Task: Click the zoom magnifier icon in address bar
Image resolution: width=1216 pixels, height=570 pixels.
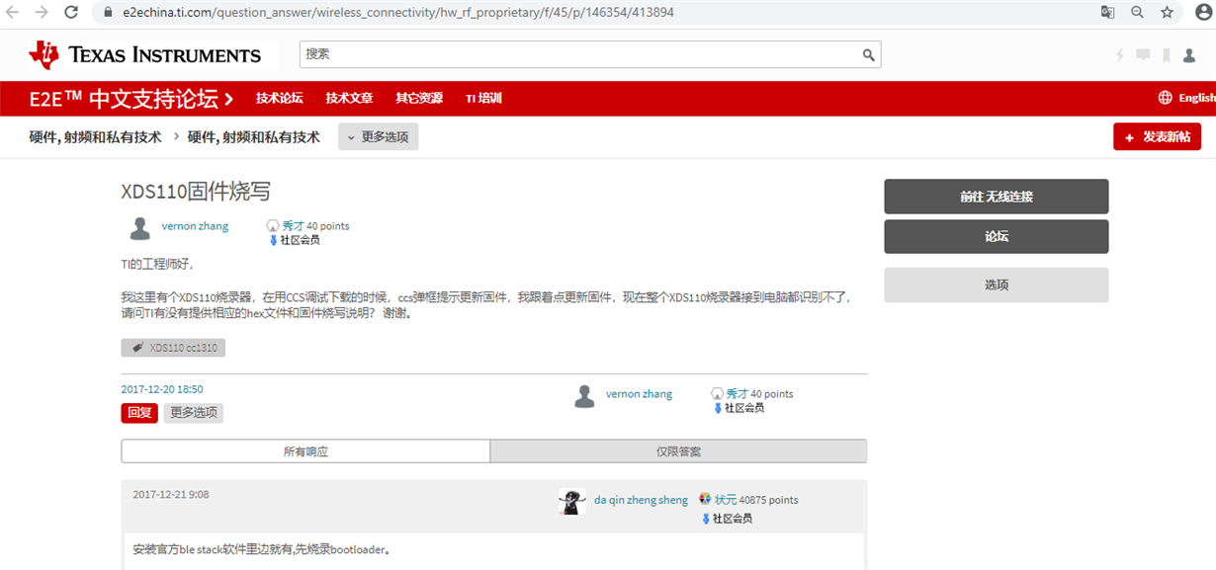Action: click(1137, 13)
